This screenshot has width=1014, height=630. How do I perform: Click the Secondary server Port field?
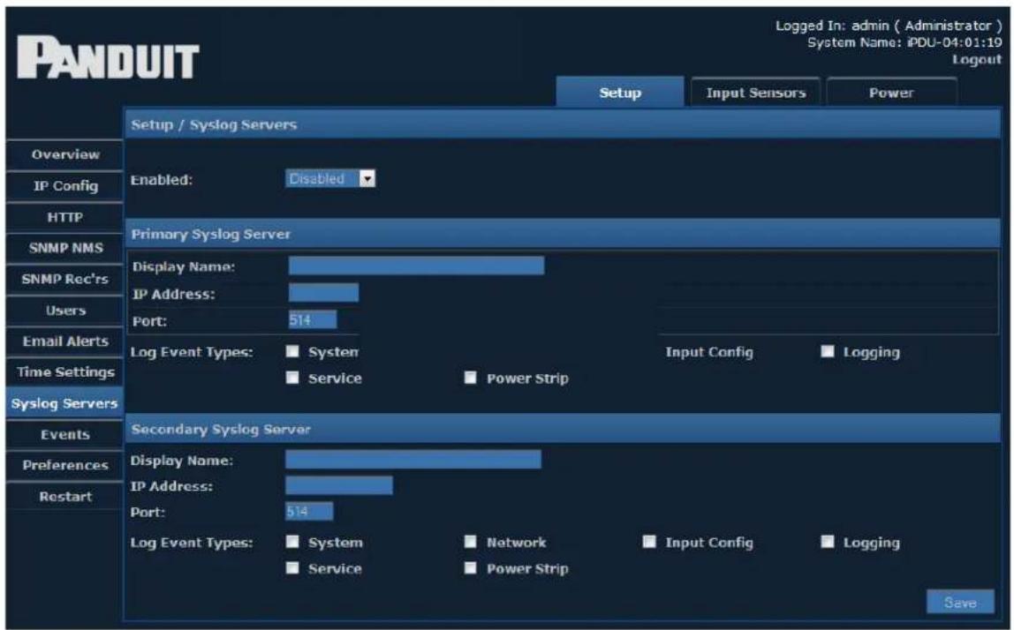pos(309,511)
